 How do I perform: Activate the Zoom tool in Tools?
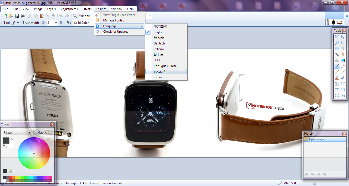(343, 49)
